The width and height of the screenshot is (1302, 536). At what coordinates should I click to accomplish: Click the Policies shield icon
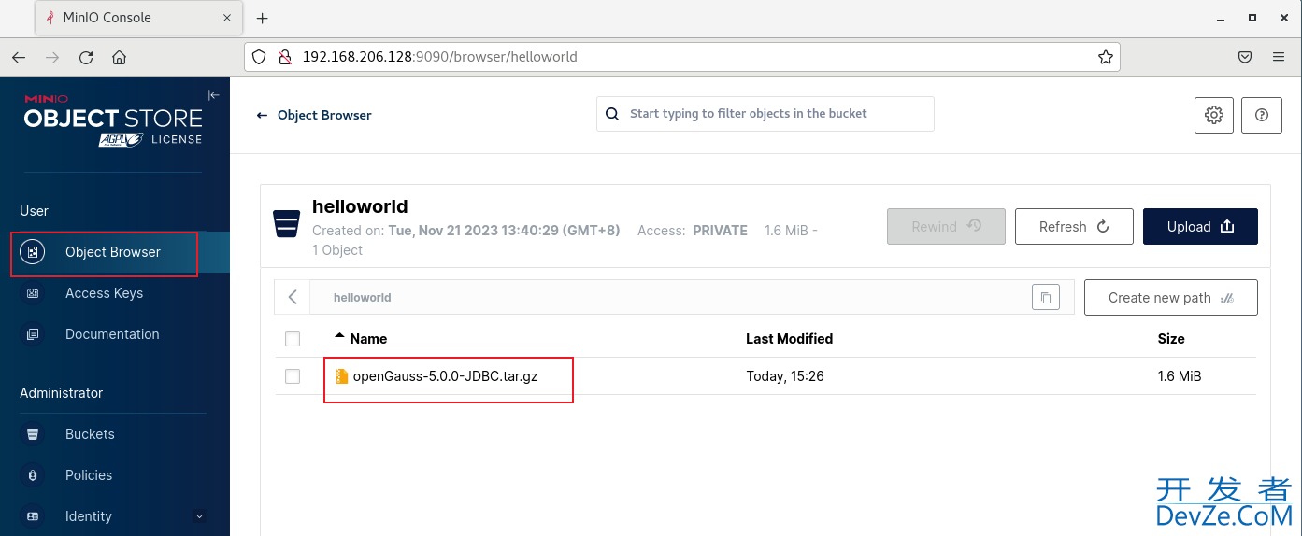[x=33, y=475]
